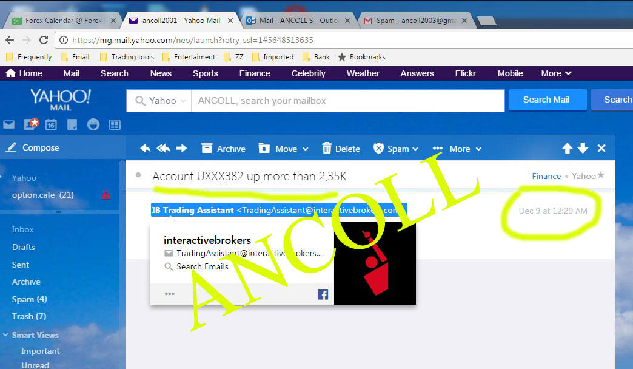
Task: Click the red warning icon beside option.cafe
Action: point(105,195)
